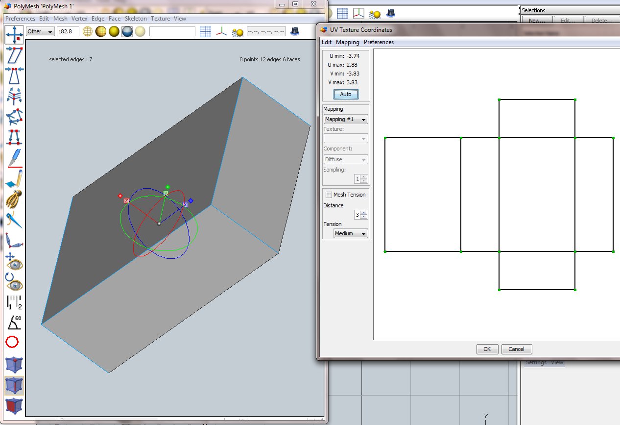
Task: Select the create face polygon tool
Action: [x=14, y=117]
